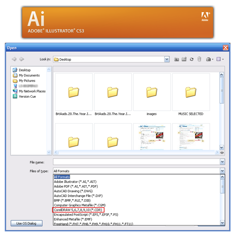The image size is (235, 235).
Task: Choose AutoCAD Interchange File (*.DXF) format
Action: coord(78,196)
